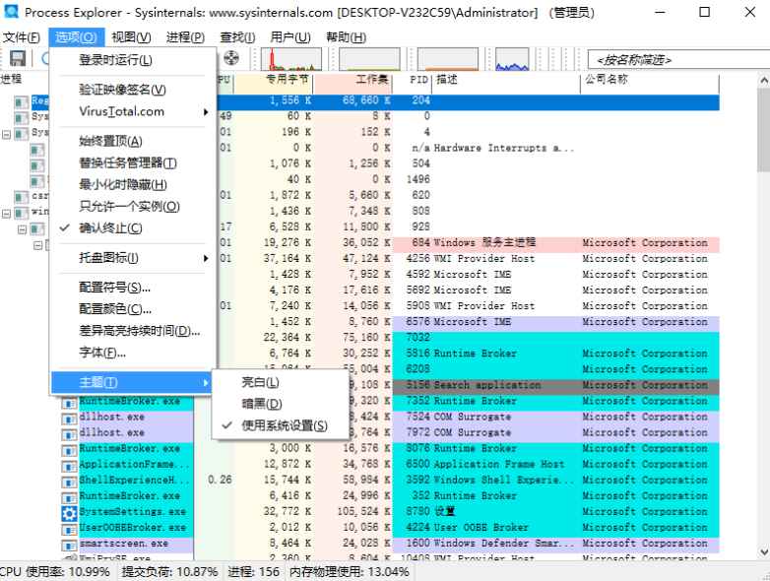Click commit charge 提交负荷 10.87% status entry
The image size is (770, 581).
pyautogui.click(x=169, y=572)
